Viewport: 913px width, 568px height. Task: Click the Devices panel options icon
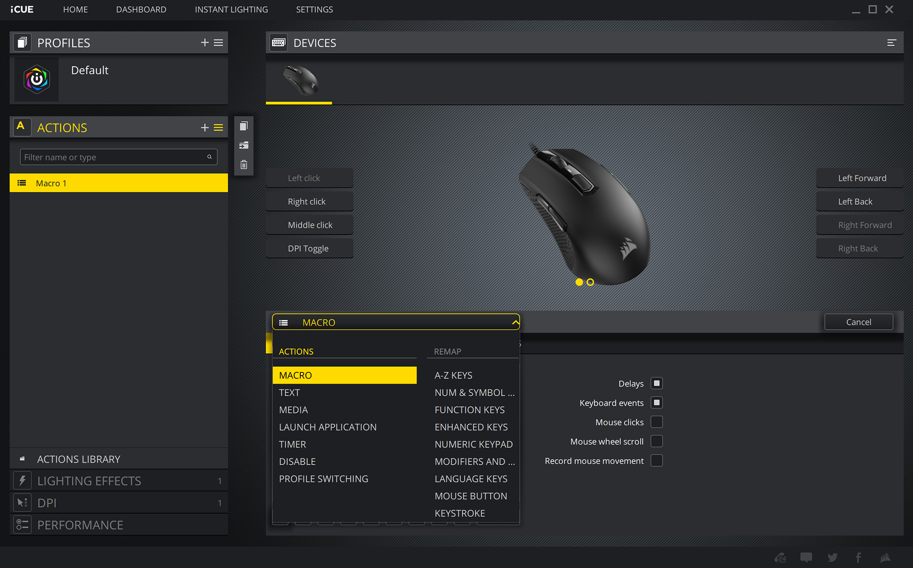(892, 42)
